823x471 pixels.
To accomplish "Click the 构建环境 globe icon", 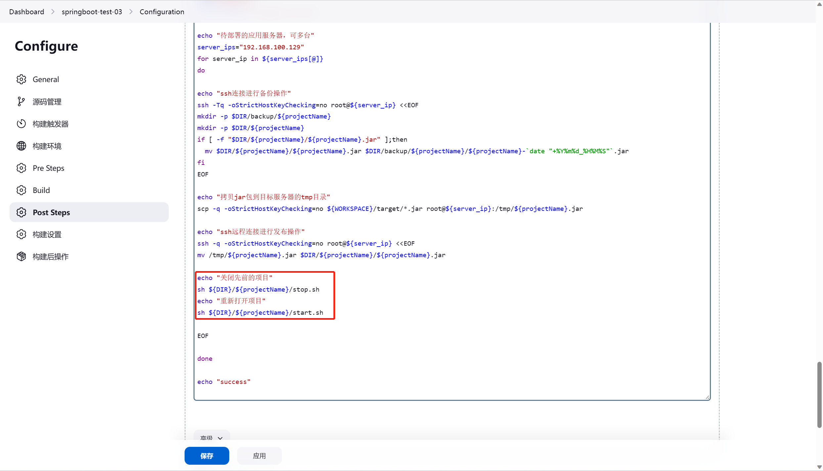I will tap(21, 146).
